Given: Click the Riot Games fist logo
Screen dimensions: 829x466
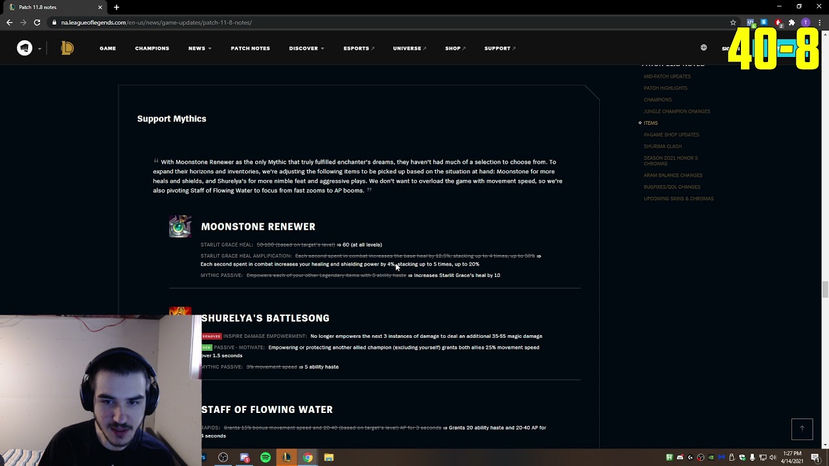Looking at the screenshot, I should point(25,48).
